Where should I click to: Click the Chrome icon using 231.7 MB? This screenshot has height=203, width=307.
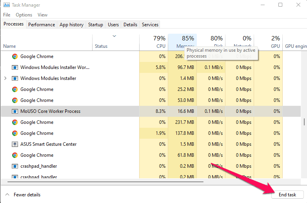click(15, 122)
